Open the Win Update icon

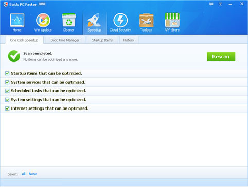43,20
